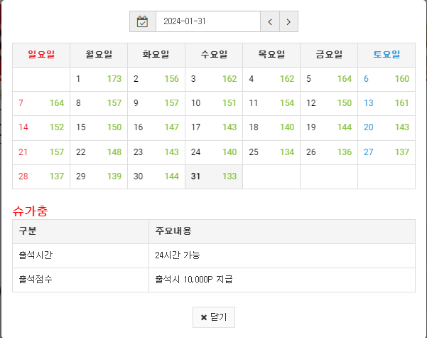Go to previous date with left chevron
The image size is (427, 338).
point(270,21)
